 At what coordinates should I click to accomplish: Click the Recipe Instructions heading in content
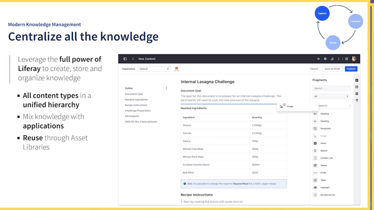click(x=197, y=195)
